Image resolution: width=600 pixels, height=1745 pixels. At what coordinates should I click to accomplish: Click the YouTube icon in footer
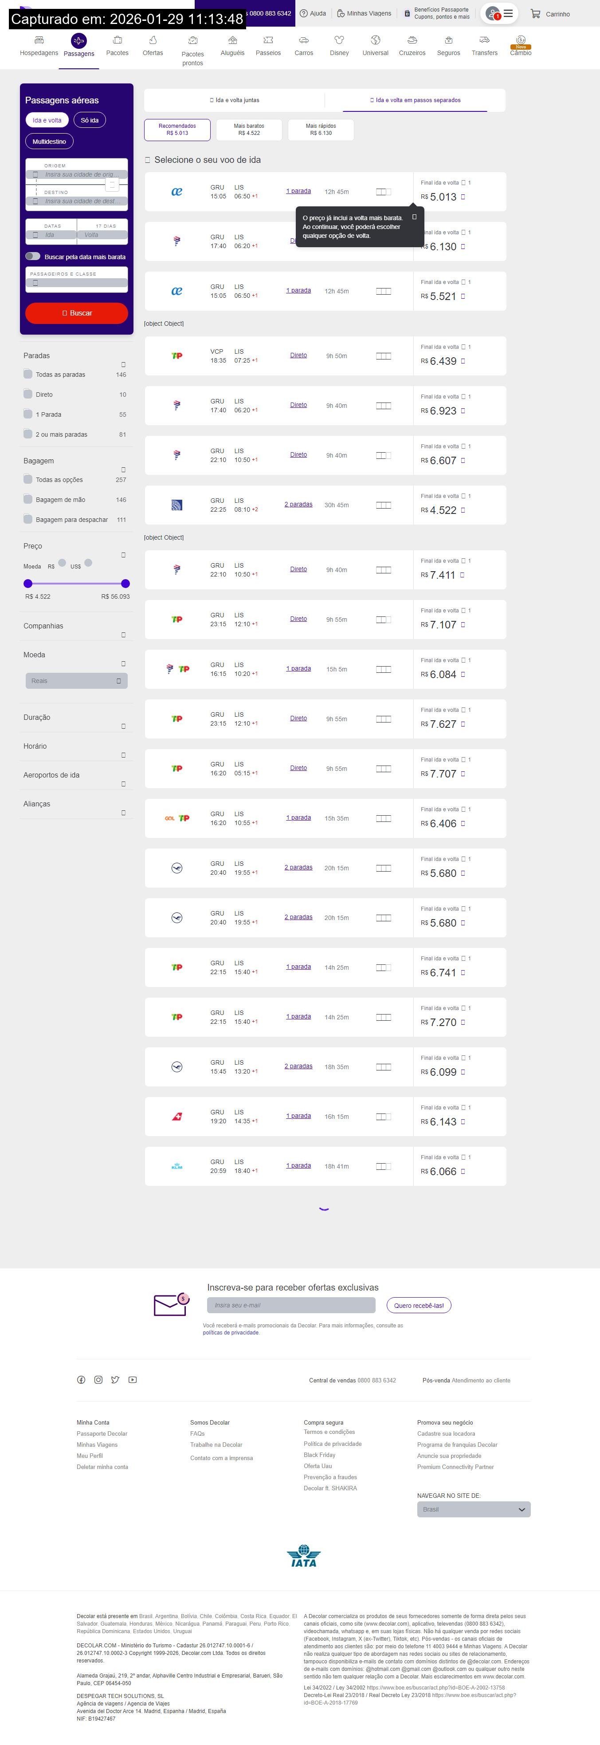[133, 1380]
